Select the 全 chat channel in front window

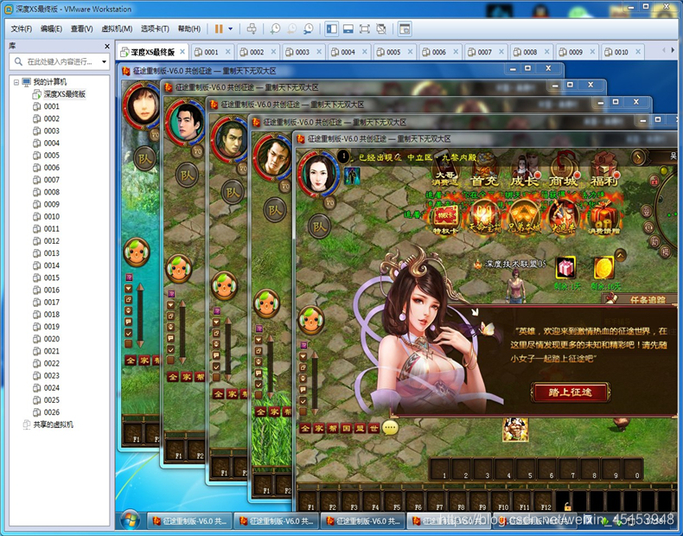(305, 429)
